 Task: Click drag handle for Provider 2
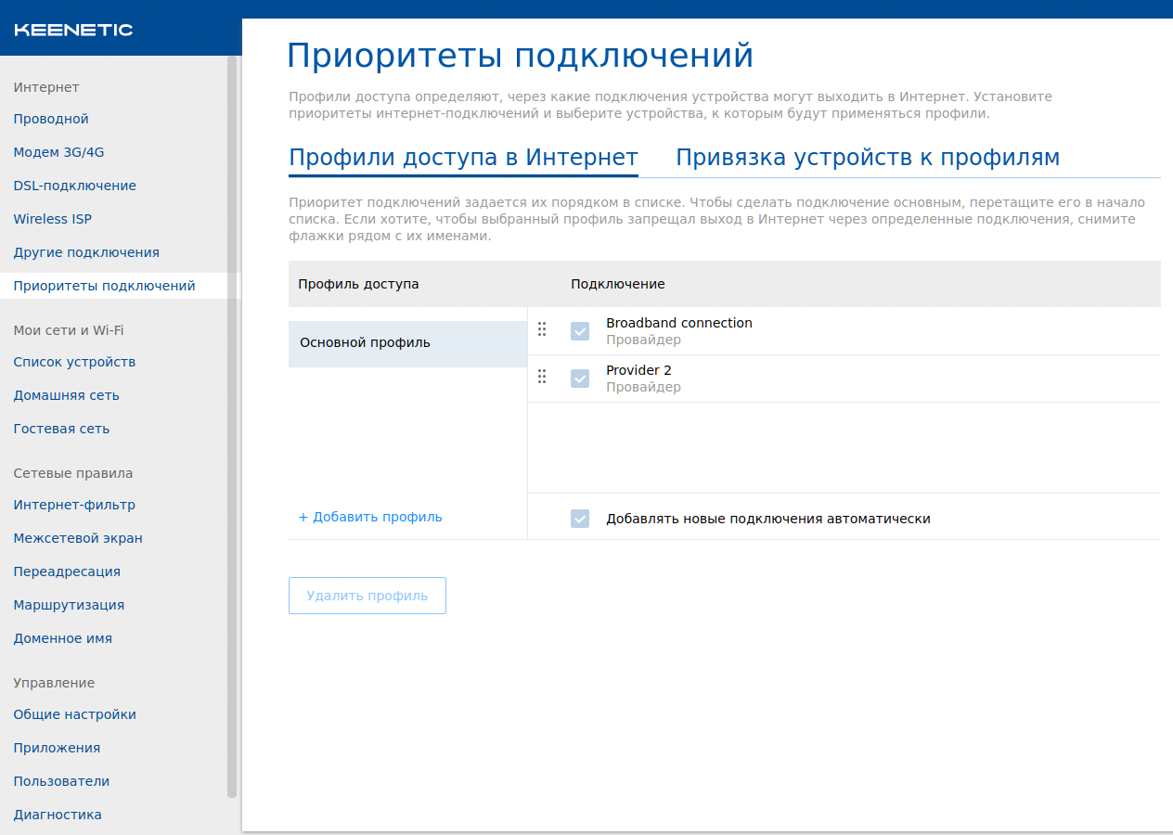[x=542, y=377]
